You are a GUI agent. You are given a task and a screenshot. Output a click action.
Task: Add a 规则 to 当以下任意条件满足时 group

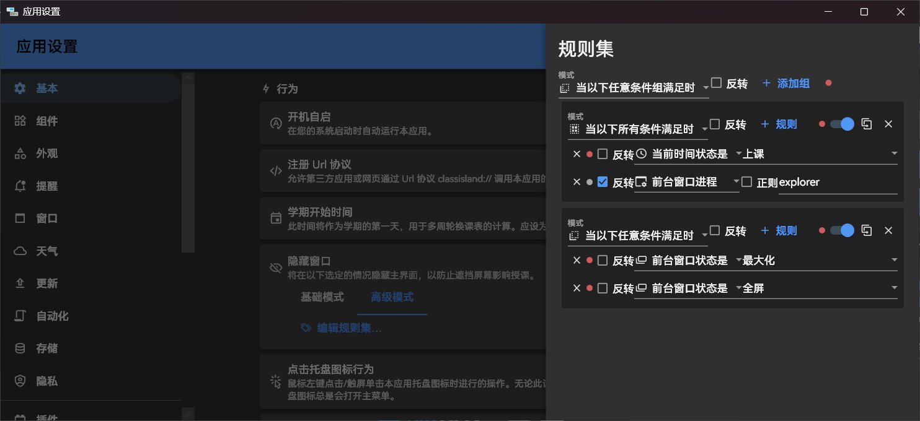[779, 230]
